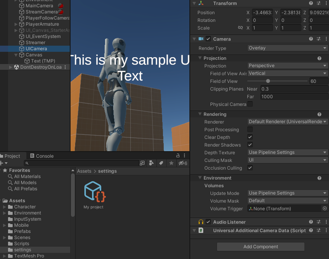Click Assets in the breadcrumb path
The width and height of the screenshot is (329, 259).
tap(84, 171)
